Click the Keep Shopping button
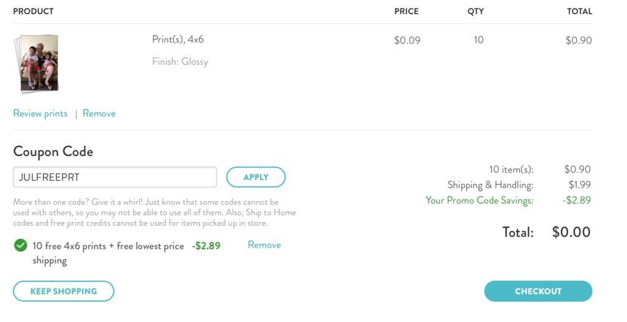 tap(64, 291)
